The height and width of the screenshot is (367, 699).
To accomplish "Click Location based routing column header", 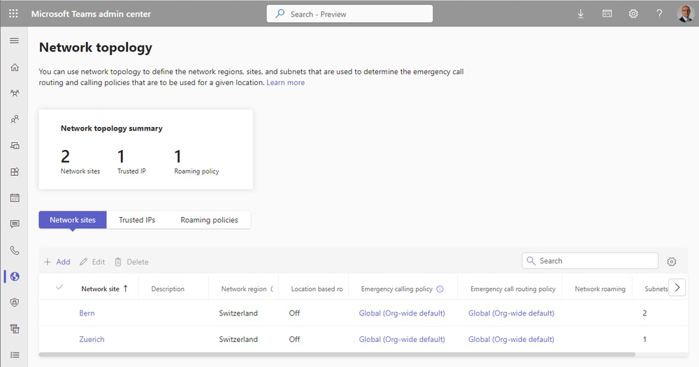I will point(317,289).
